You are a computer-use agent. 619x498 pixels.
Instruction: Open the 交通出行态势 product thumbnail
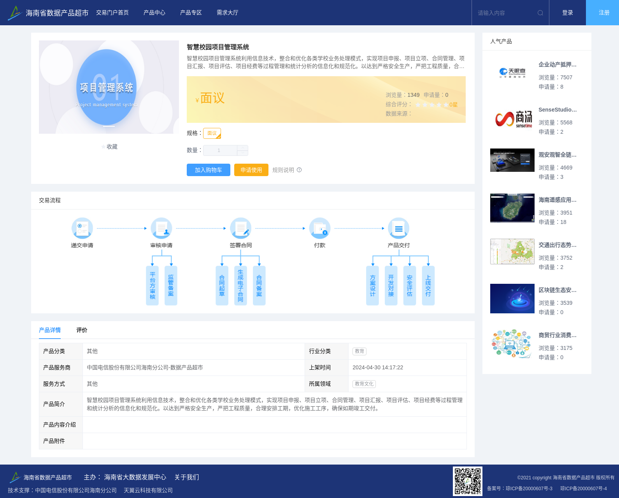(512, 252)
